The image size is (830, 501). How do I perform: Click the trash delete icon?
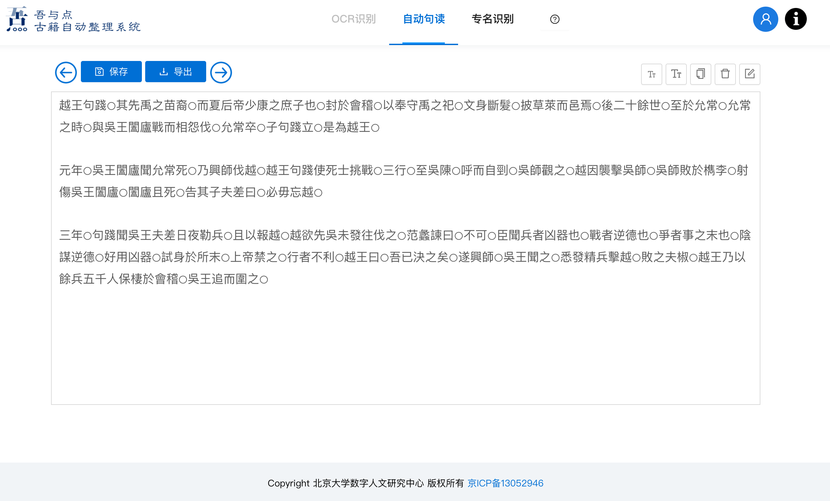pyautogui.click(x=725, y=74)
